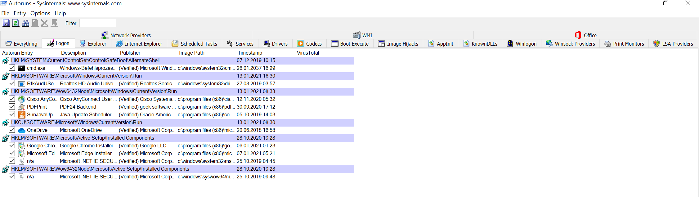
Task: Click the SunJavaUpdate Java icon
Action: coord(21,114)
